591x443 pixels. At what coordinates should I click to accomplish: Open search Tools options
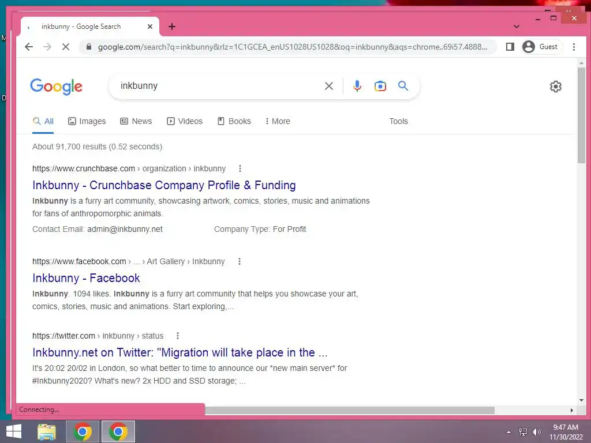tap(398, 121)
